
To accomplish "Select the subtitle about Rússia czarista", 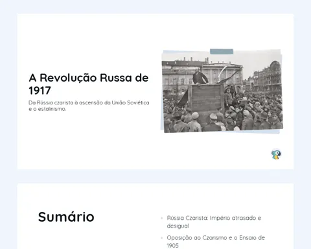I will point(89,106).
